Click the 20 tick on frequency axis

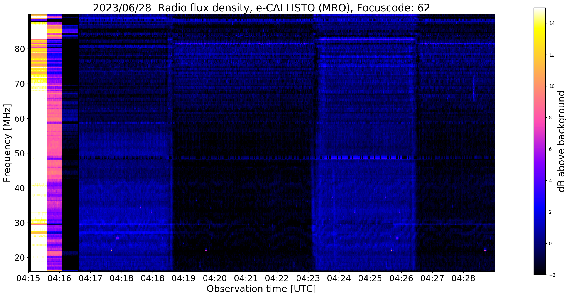click(x=20, y=258)
